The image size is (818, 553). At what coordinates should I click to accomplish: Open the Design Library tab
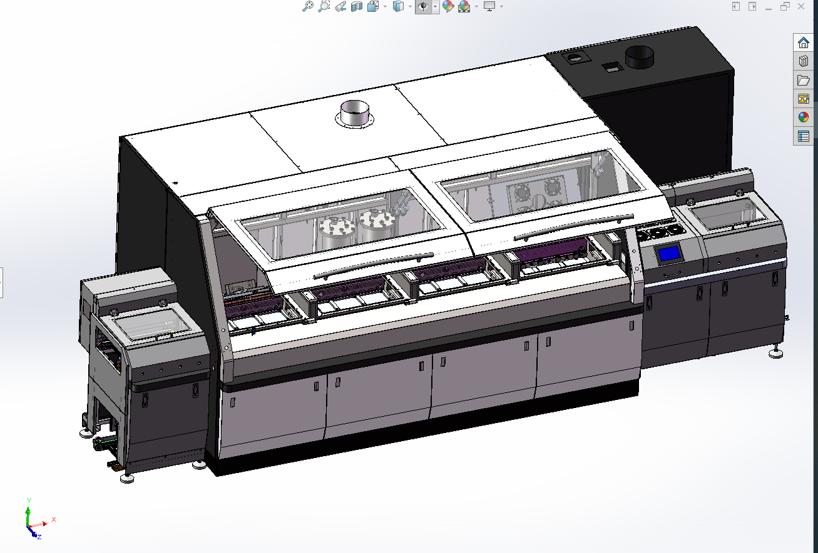[x=804, y=61]
